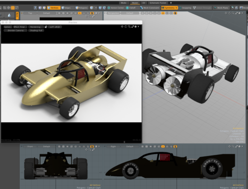
Task: Open the Schematic Fusion layout tab
Action: (158, 3)
